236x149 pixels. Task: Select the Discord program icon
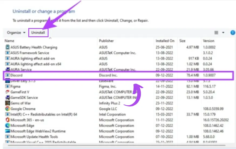click(7, 75)
